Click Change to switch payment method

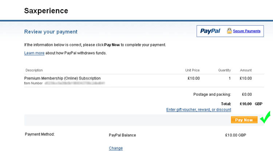pos(115,148)
